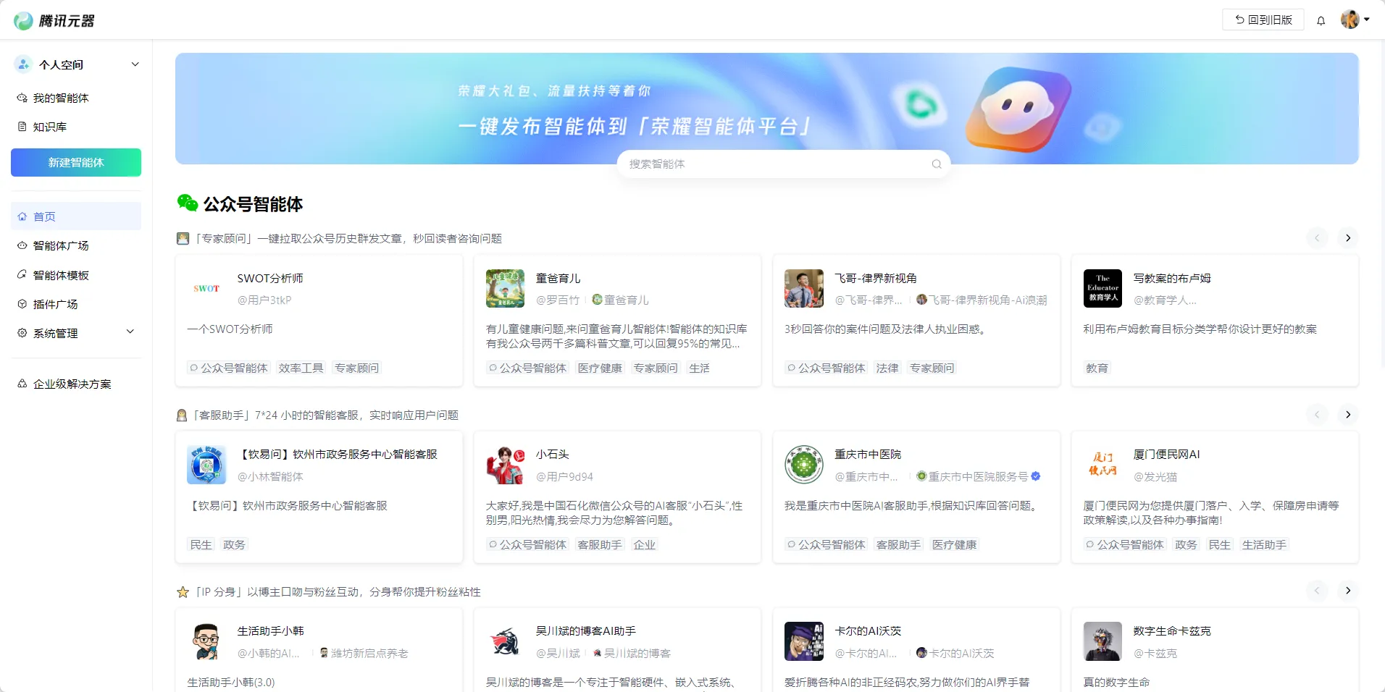Click the 童爸育儿 agent avatar
1385x692 pixels.
coord(505,288)
